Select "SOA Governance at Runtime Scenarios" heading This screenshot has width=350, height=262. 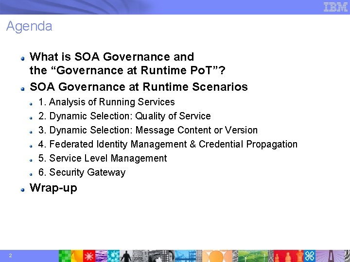(139, 87)
